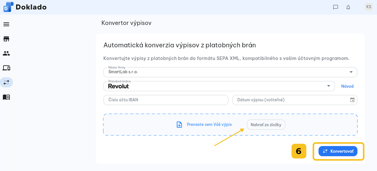Open the KS user avatar menu
Viewport: 377px width, 171px height.
(369, 7)
